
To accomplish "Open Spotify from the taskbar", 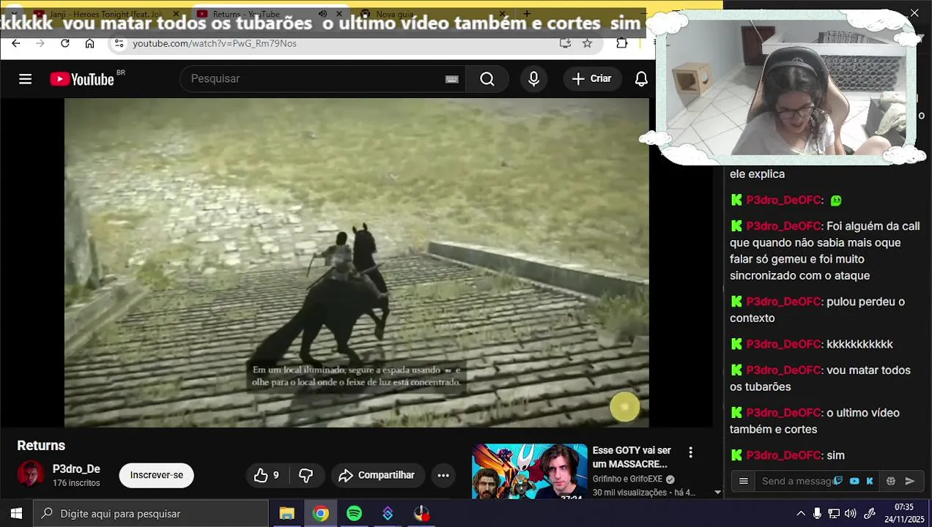I will [x=354, y=514].
